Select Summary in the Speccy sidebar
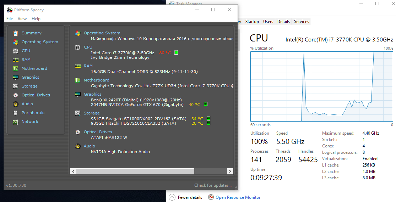This screenshot has width=396, height=202. pyautogui.click(x=31, y=33)
